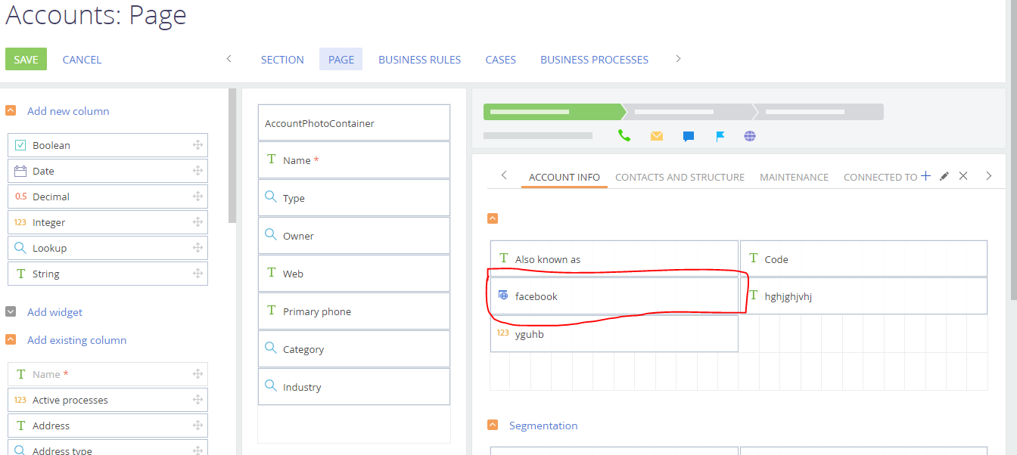Click the right arrow after Business Processes
The image size is (1017, 455).
coord(678,59)
